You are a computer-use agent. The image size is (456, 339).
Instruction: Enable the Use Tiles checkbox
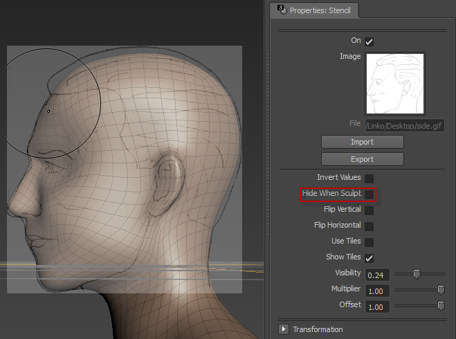(370, 242)
